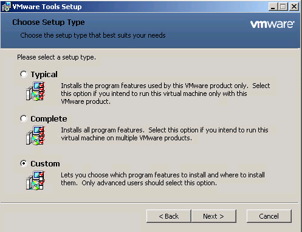The image size is (302, 232).
Task: Click the Custom option description text
Action: point(163,179)
